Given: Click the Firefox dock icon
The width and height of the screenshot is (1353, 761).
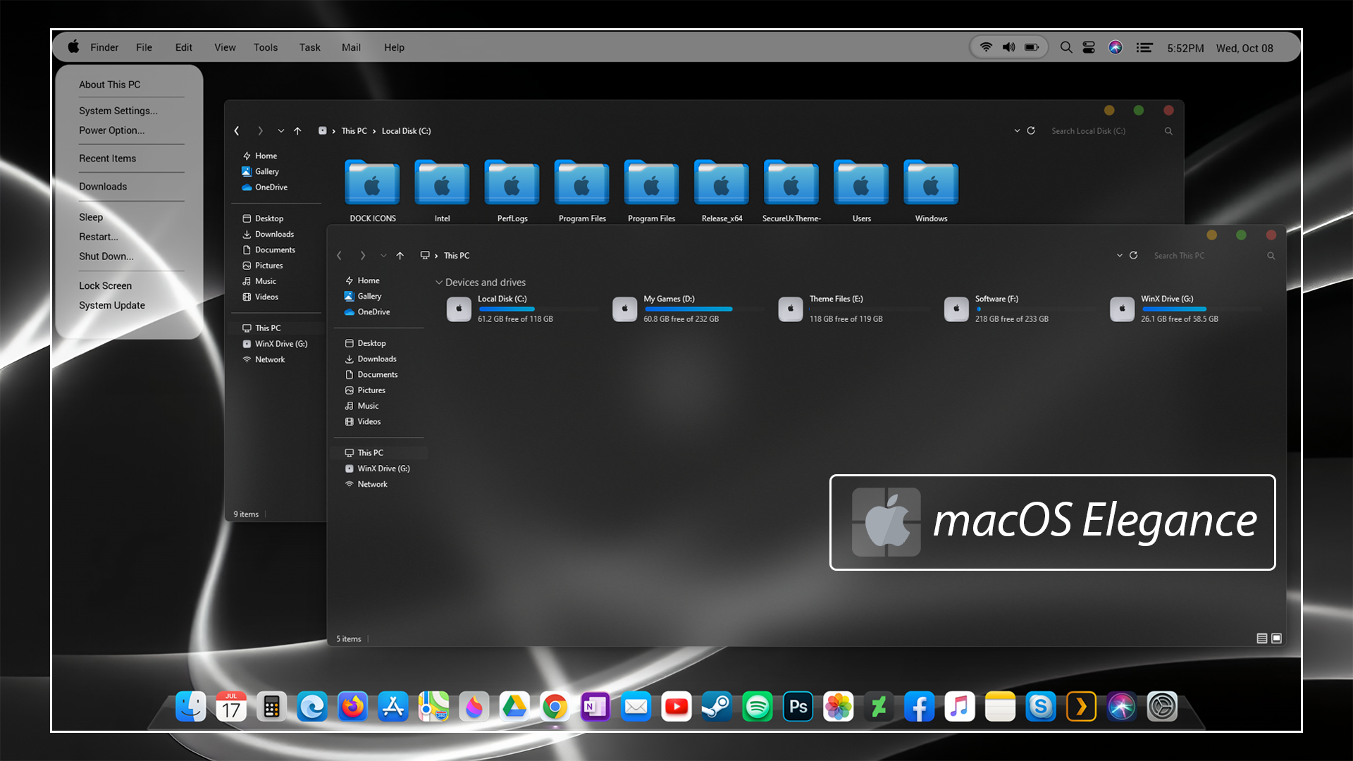Looking at the screenshot, I should tap(352, 707).
